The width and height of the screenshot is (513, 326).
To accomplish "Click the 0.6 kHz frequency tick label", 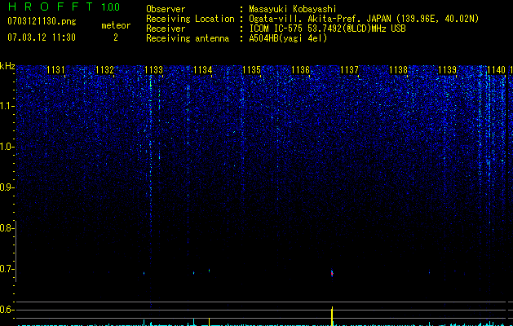I will coord(7,310).
